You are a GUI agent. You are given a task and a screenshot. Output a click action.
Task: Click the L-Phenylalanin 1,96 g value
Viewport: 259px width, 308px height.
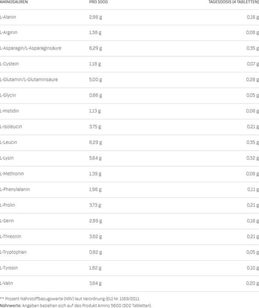click(x=95, y=190)
